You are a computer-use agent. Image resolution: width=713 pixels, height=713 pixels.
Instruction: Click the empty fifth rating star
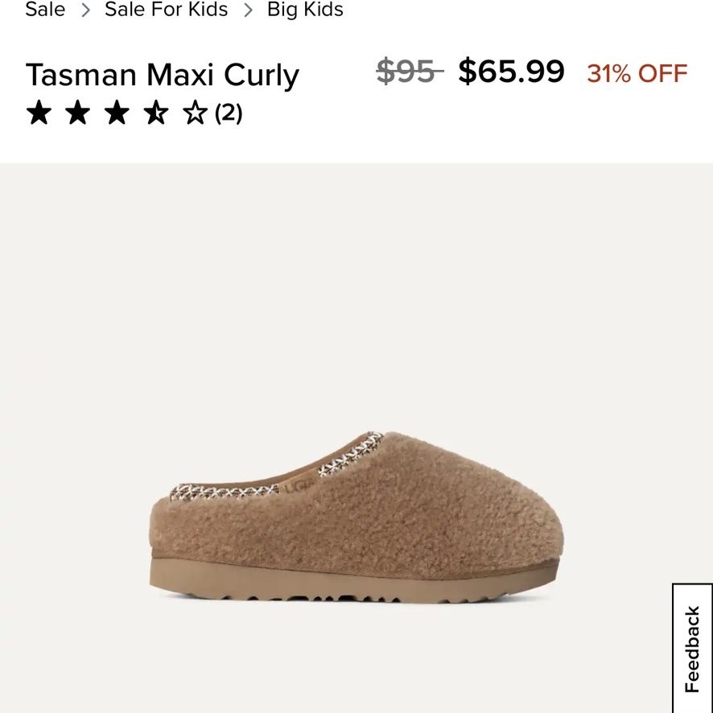(195, 113)
